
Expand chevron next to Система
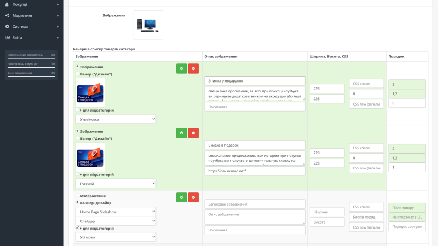tap(57, 26)
